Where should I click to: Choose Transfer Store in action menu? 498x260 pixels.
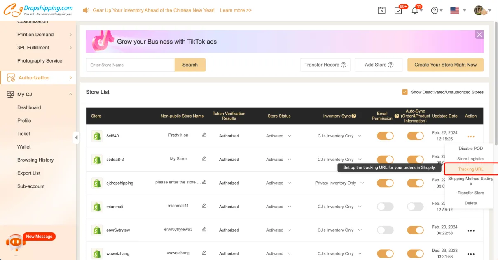(471, 193)
